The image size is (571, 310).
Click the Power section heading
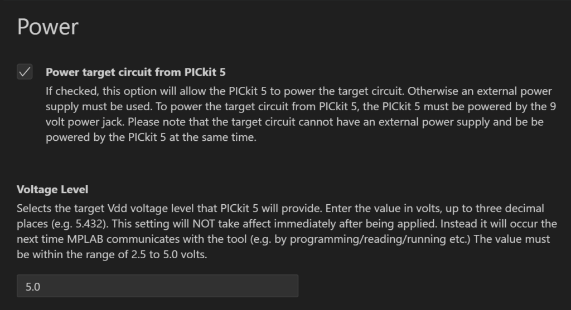tap(48, 27)
